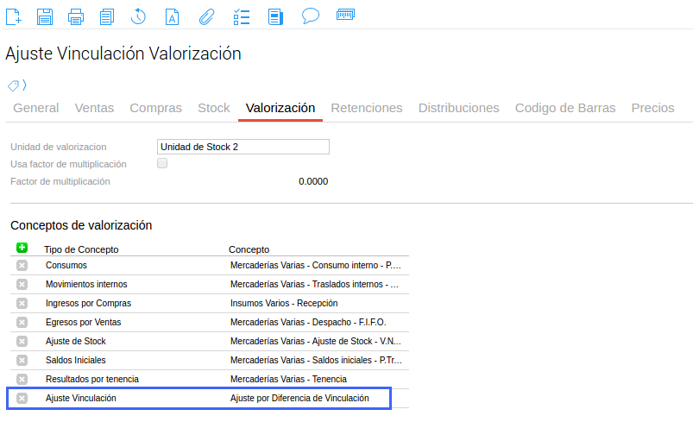Remove the Ajuste de Stock row

coord(22,341)
